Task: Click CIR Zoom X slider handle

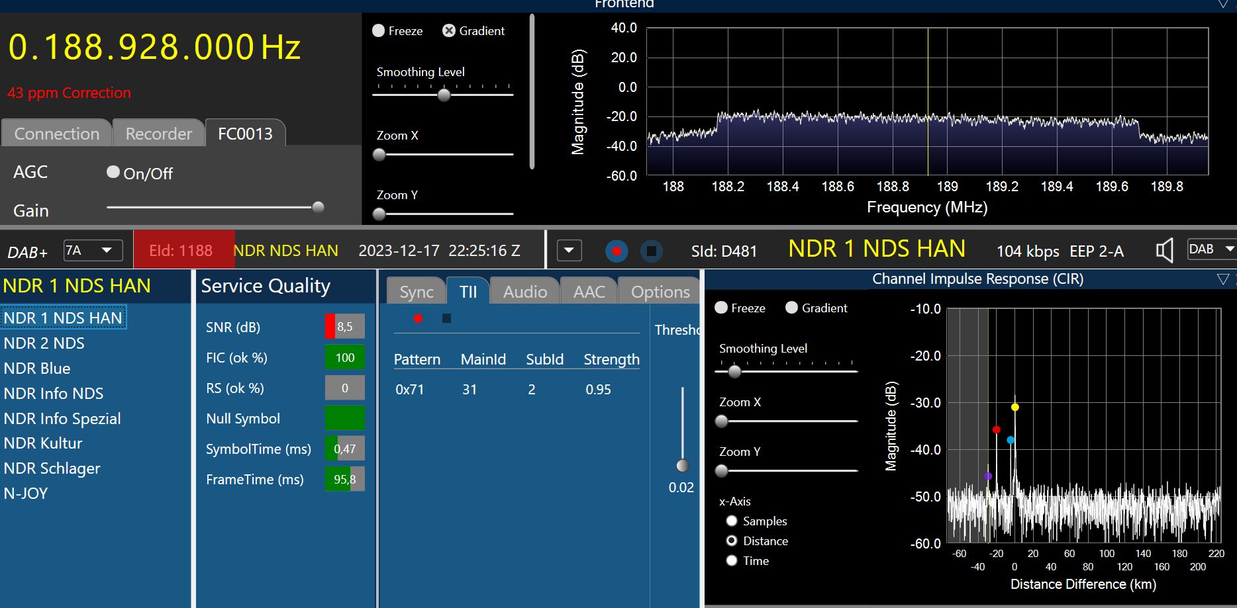Action: [x=722, y=421]
